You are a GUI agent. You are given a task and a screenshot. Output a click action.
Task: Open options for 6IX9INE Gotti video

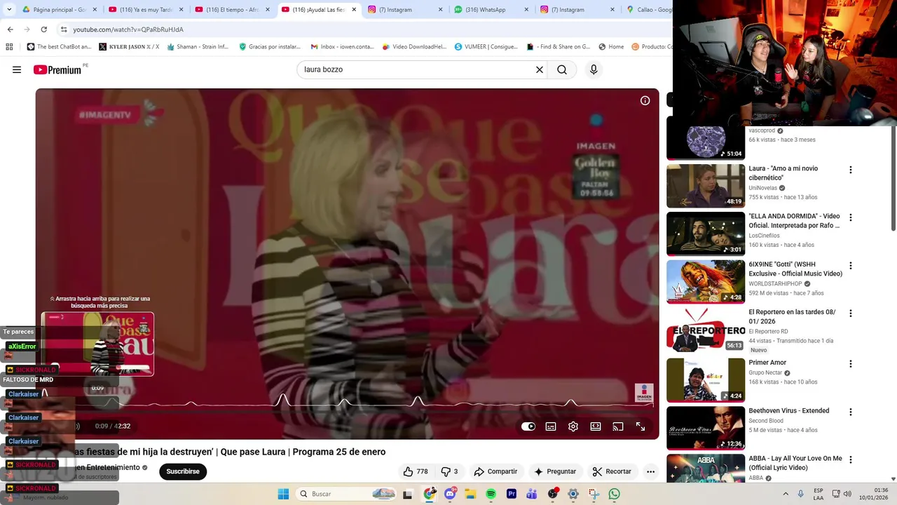(851, 266)
